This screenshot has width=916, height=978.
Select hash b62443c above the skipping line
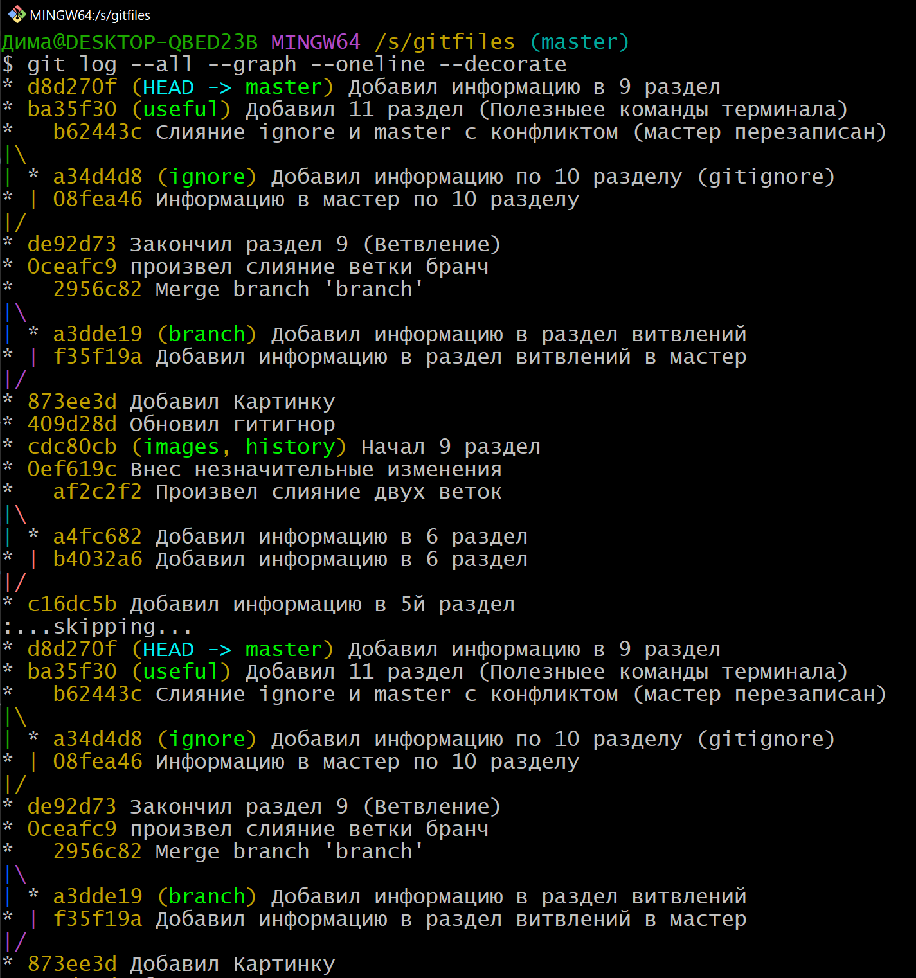98,132
